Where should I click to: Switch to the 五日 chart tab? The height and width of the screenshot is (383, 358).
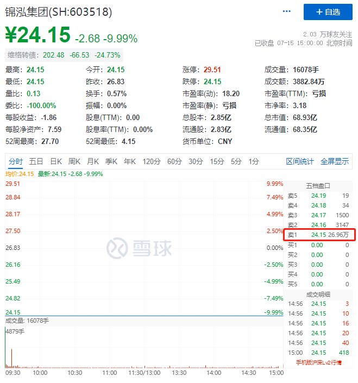point(36,161)
